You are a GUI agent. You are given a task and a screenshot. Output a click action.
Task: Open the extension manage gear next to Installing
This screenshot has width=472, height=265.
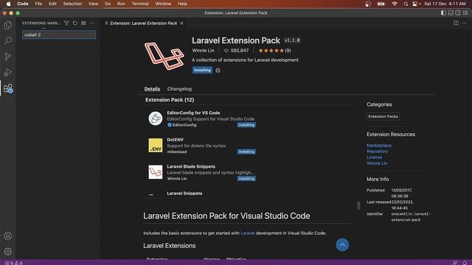click(218, 71)
